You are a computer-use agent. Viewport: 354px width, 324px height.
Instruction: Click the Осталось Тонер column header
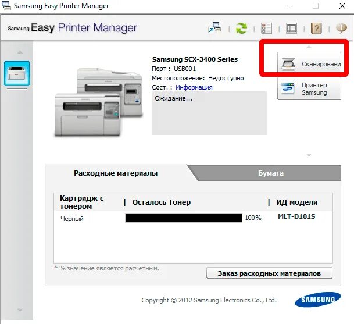point(162,202)
